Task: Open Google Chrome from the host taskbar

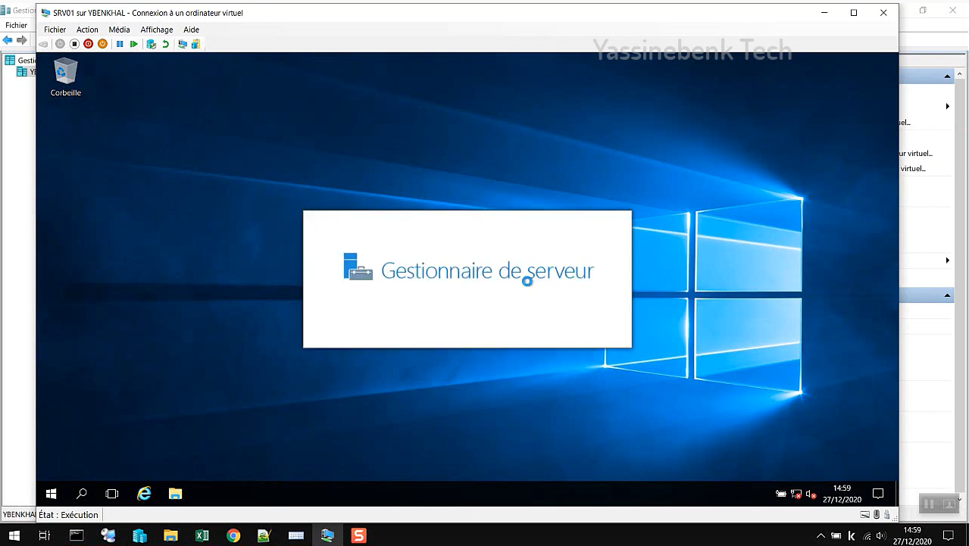Action: [x=233, y=535]
